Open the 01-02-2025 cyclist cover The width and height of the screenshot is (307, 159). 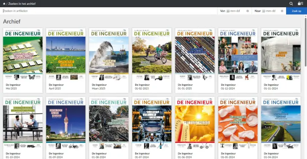coord(152,54)
